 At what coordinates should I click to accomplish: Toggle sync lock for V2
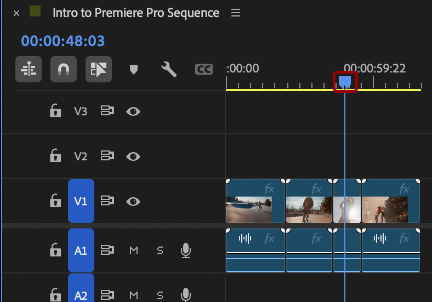coord(107,156)
